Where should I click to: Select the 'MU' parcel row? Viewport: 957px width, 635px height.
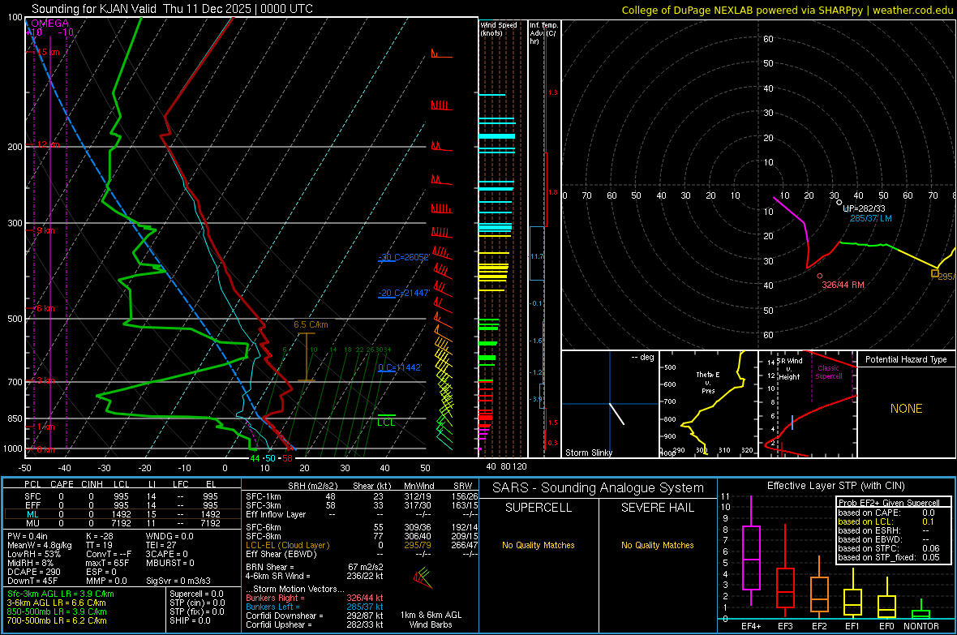click(122, 522)
